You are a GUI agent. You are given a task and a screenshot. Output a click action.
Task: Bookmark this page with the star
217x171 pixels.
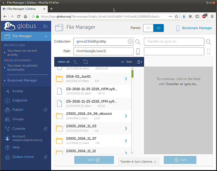[176, 16]
